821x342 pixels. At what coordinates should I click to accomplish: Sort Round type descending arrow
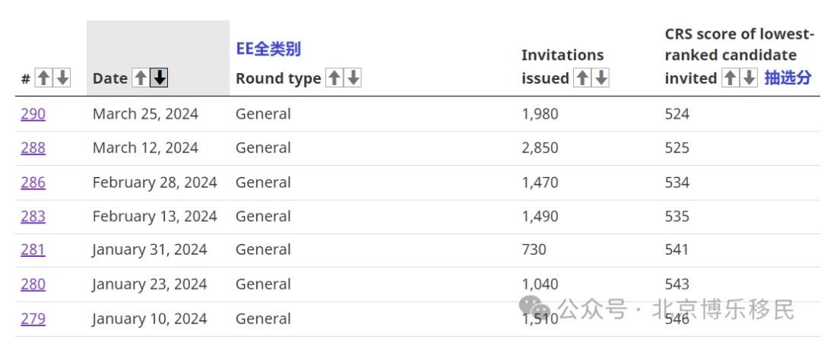point(352,78)
